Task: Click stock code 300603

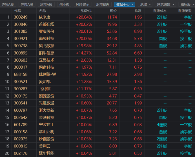Action: 21,60
